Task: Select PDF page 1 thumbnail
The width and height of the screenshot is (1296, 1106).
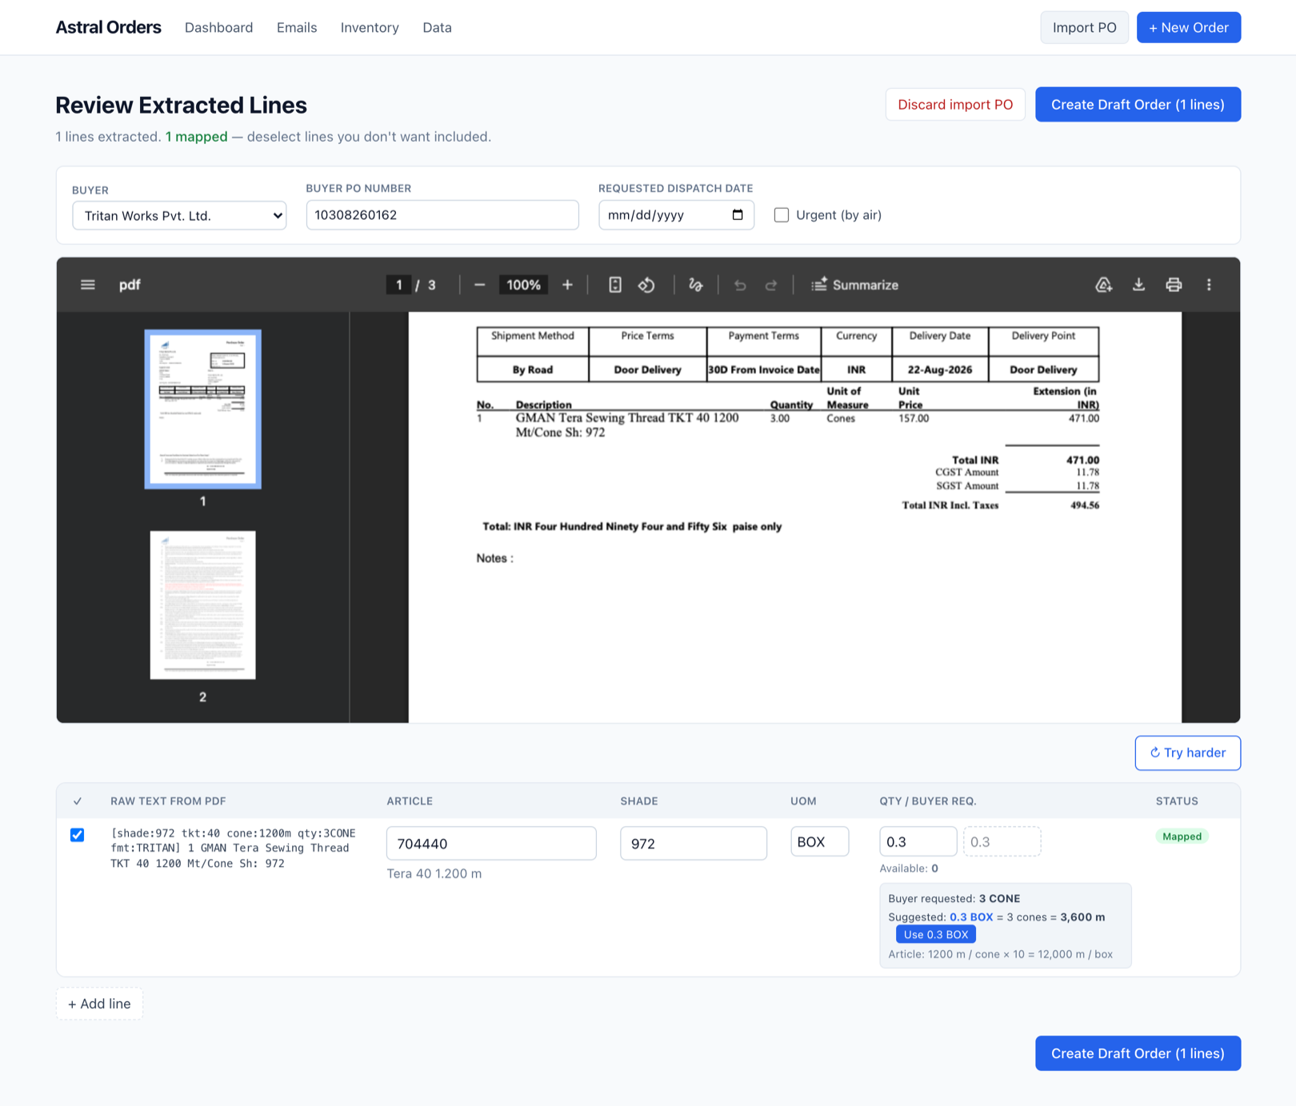Action: point(203,409)
